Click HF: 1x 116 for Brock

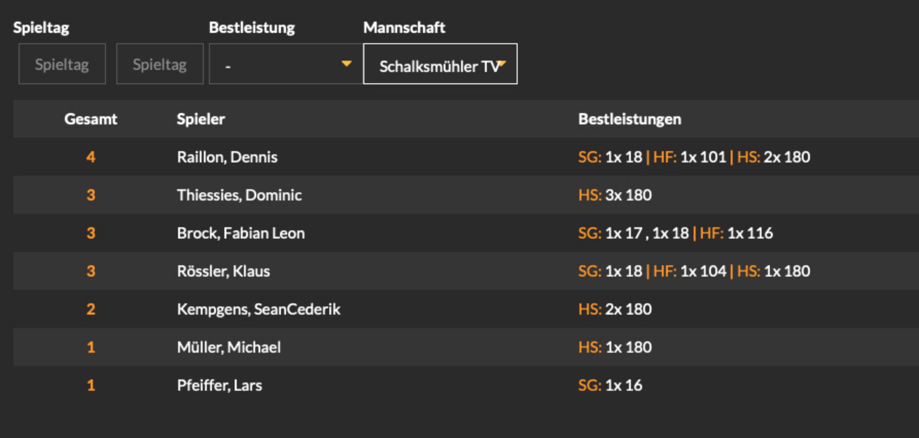coord(736,233)
